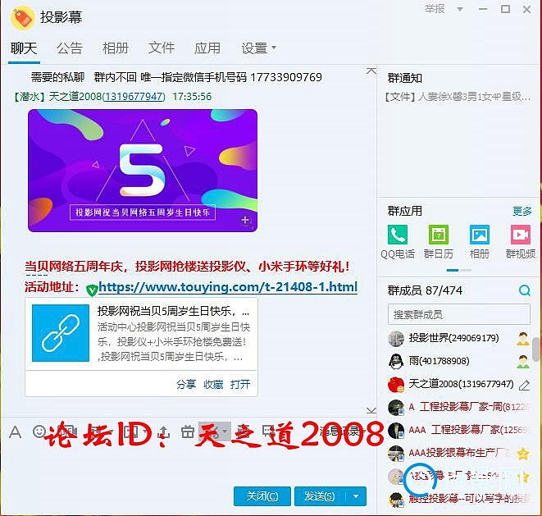Click star icon beside AAA投影银幕布生产厂
Viewport: 542px width, 516px height.
click(x=523, y=453)
